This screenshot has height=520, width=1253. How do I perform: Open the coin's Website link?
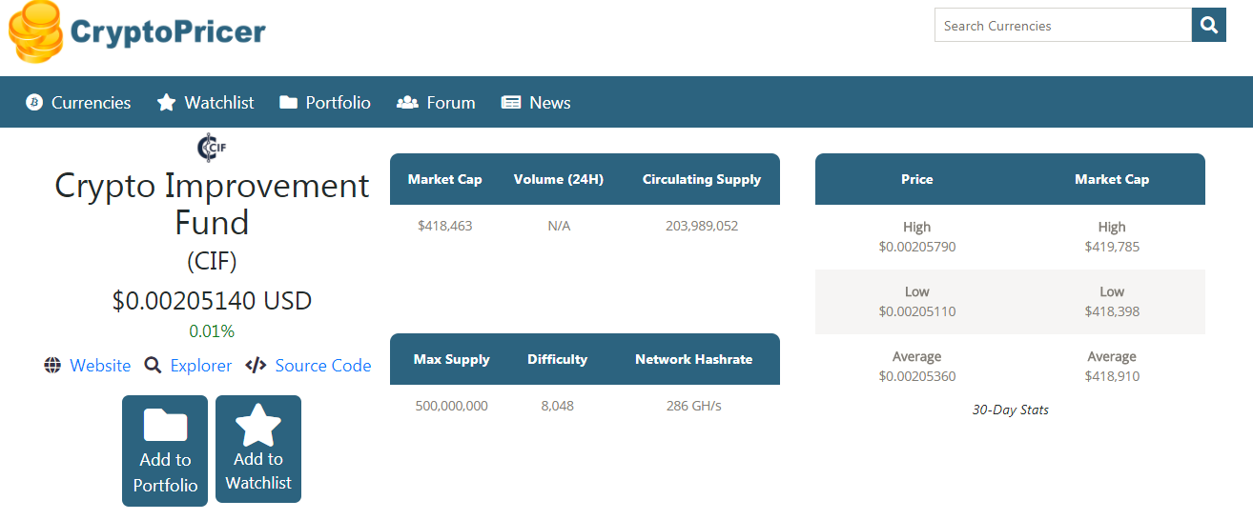coord(100,366)
